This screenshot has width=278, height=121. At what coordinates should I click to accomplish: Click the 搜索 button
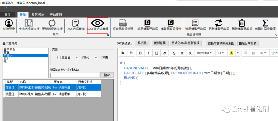pos(107,75)
